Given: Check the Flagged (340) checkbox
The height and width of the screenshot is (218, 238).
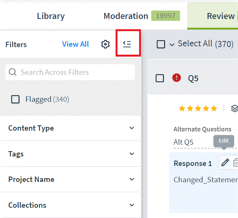Looking at the screenshot, I should click(15, 100).
